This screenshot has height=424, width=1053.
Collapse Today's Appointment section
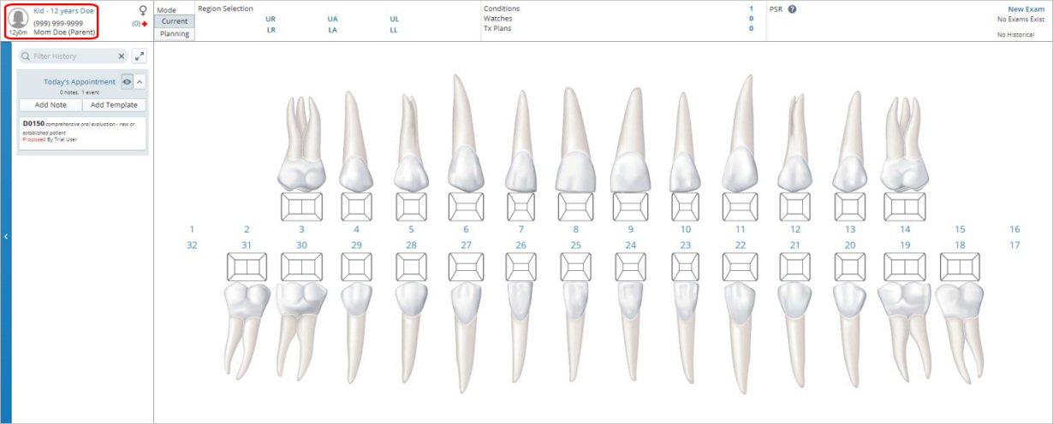point(140,82)
